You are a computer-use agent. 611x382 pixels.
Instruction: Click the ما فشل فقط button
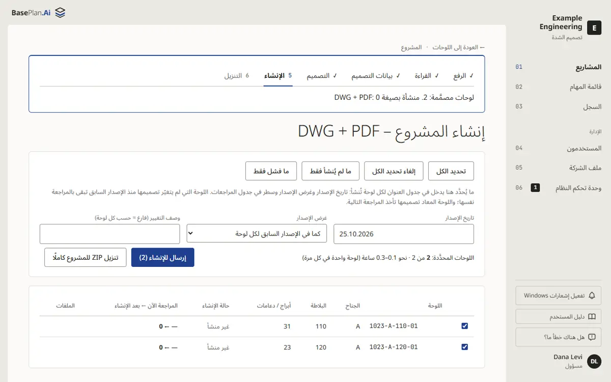(271, 171)
